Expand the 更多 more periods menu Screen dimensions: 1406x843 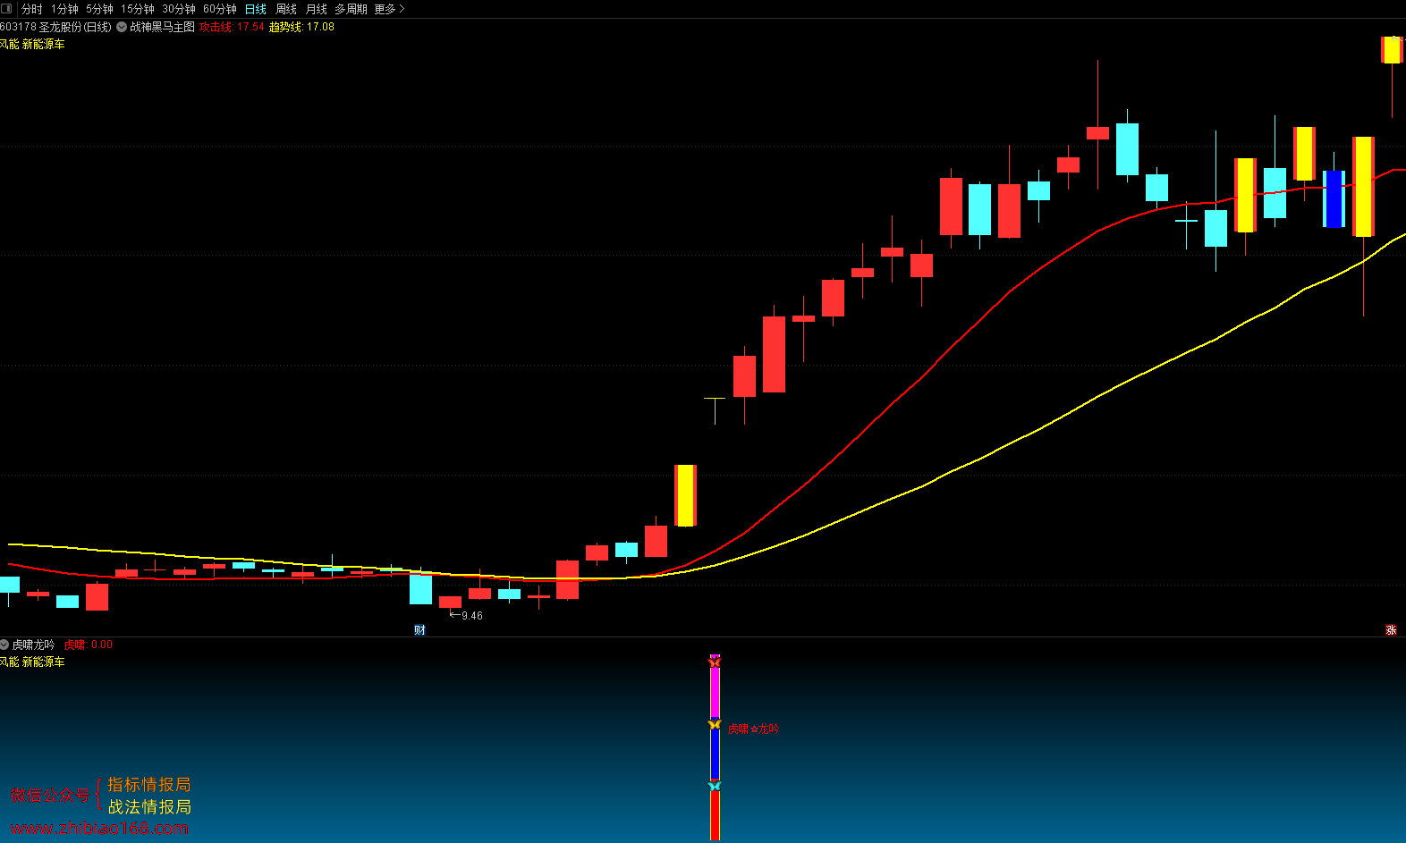pyautogui.click(x=389, y=9)
